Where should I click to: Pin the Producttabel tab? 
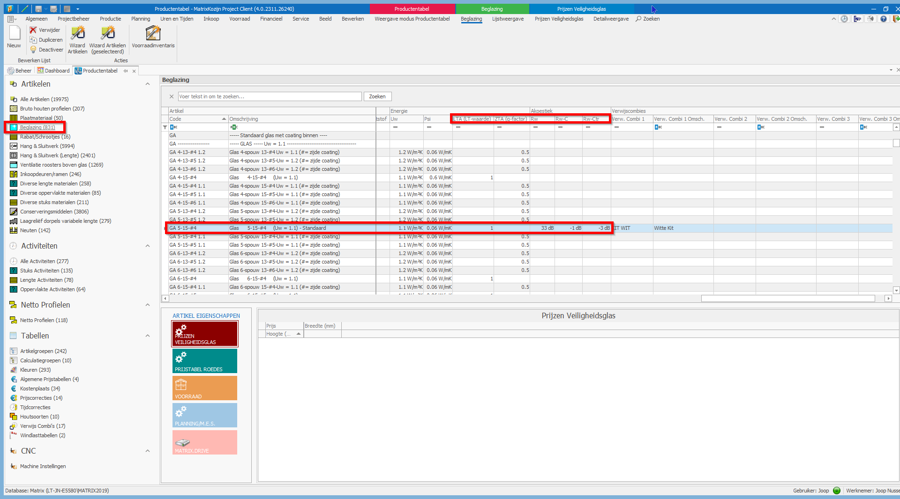pyautogui.click(x=126, y=71)
